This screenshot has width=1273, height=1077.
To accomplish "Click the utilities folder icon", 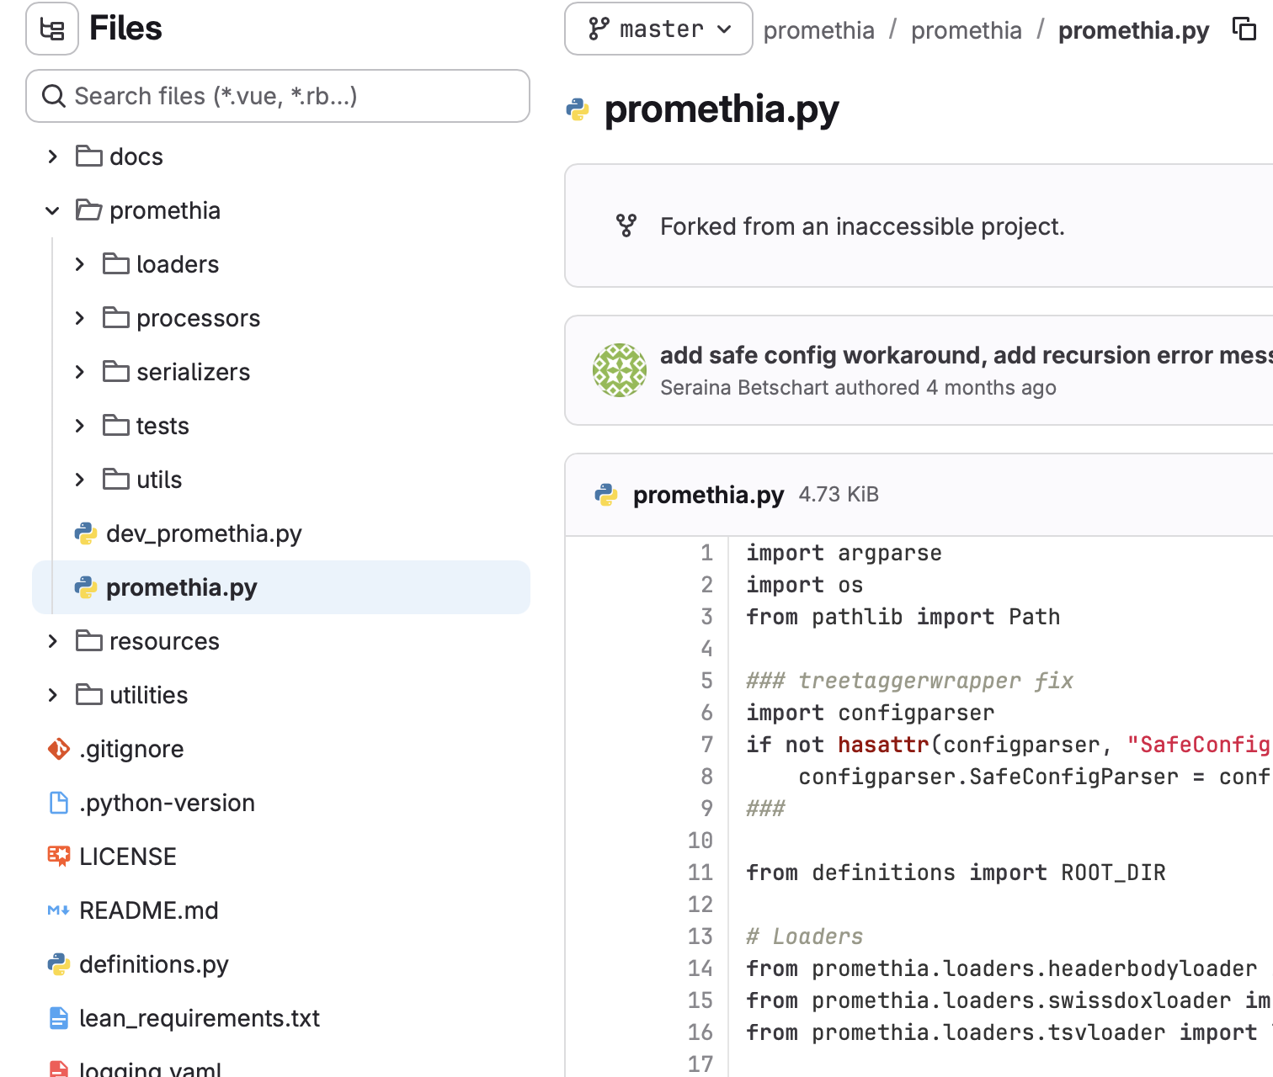I will click(89, 694).
